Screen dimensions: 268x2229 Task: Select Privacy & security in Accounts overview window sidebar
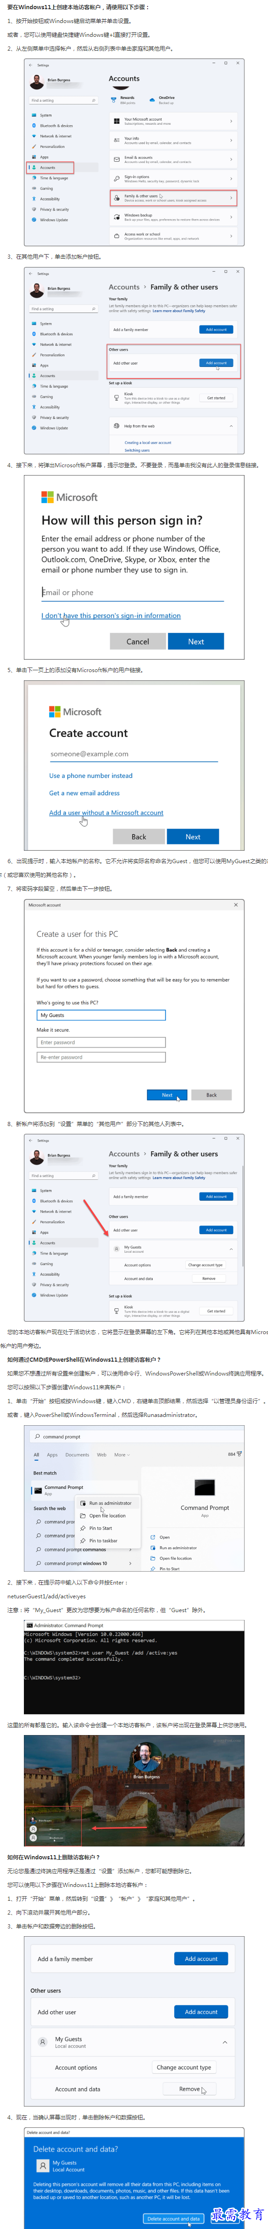point(54,209)
